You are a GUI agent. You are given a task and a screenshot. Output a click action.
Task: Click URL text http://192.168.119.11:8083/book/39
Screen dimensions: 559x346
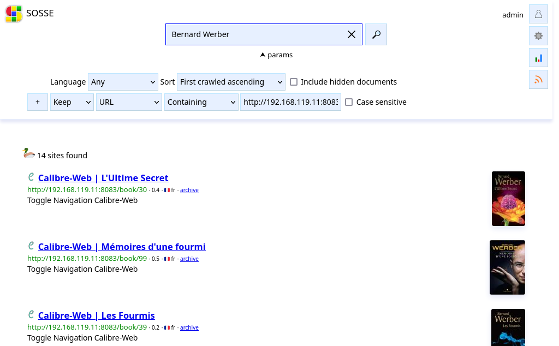click(87, 327)
